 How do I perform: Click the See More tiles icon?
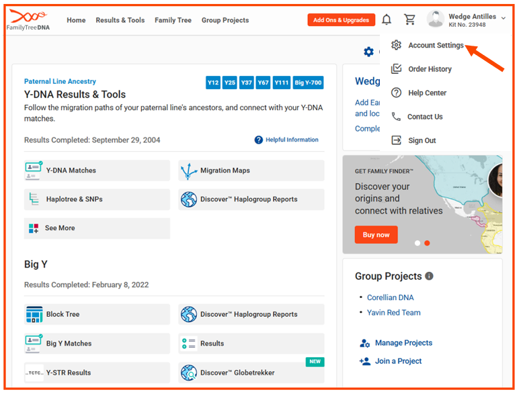pos(34,228)
